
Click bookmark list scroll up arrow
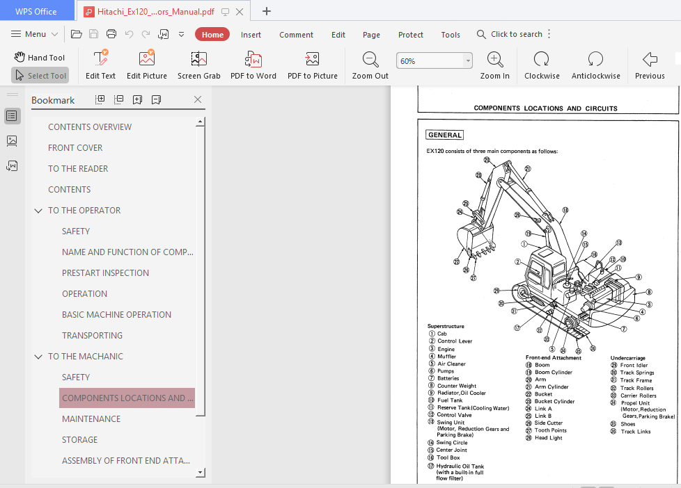[201, 122]
